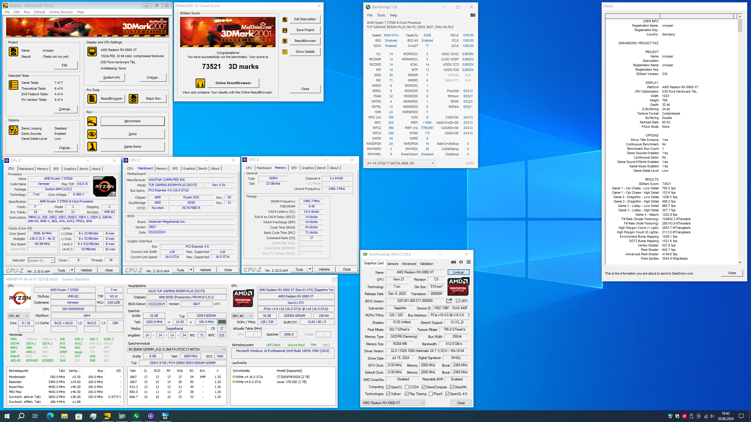The width and height of the screenshot is (751, 422).
Task: Click GPU-Z BIOS export share icon
Action: (449, 301)
